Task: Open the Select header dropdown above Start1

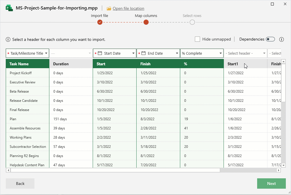Action: 264,53
